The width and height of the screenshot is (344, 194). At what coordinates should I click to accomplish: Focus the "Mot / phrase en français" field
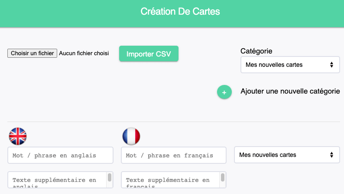pos(173,155)
